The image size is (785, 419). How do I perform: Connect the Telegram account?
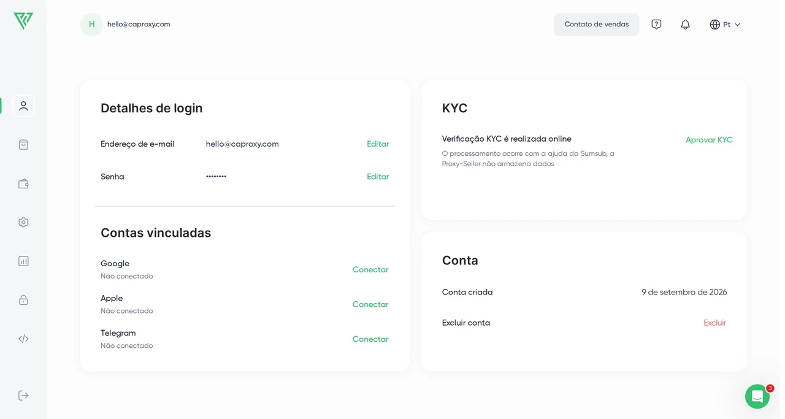coord(370,339)
